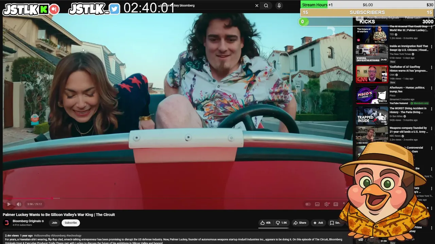Click the Twitter bird icon in the overlay
The width and height of the screenshot is (435, 244).
pyautogui.click(x=115, y=9)
